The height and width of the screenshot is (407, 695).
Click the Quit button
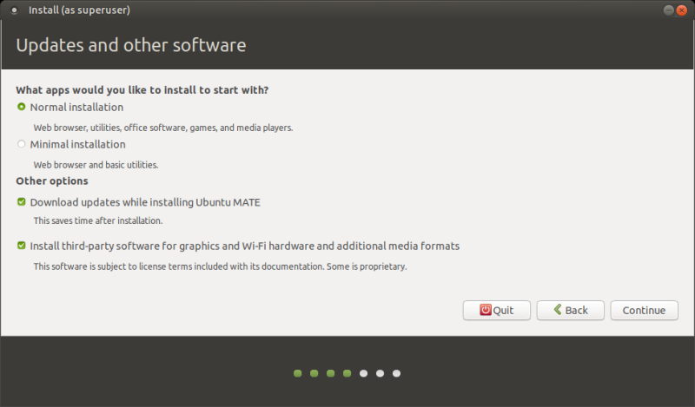[x=496, y=310]
